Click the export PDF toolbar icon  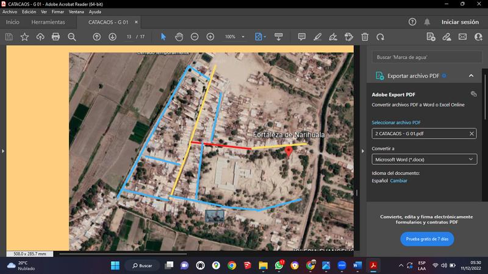point(431,37)
